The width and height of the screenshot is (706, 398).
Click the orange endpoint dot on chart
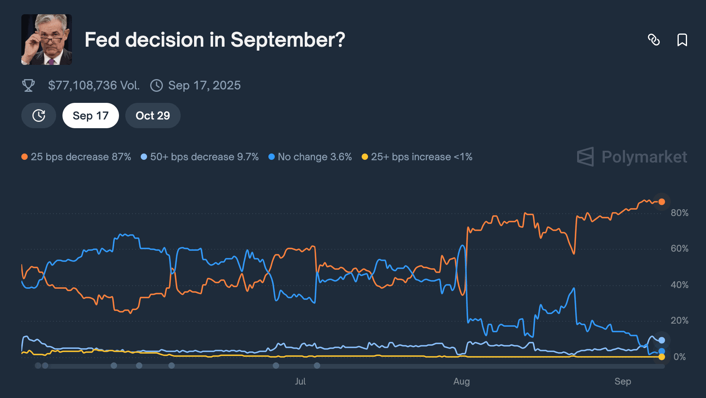(x=662, y=202)
